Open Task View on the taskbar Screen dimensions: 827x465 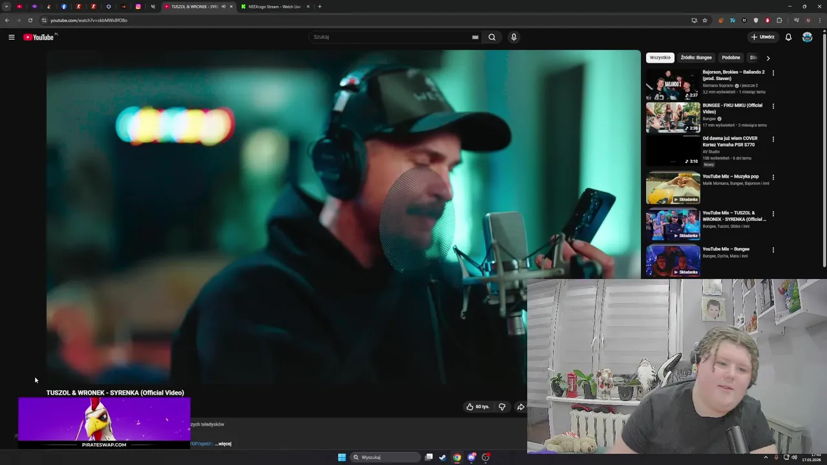pos(428,457)
